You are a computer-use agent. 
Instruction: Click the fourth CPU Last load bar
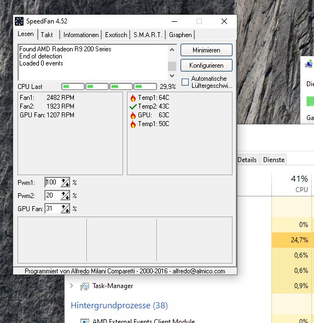pyautogui.click(x=145, y=87)
